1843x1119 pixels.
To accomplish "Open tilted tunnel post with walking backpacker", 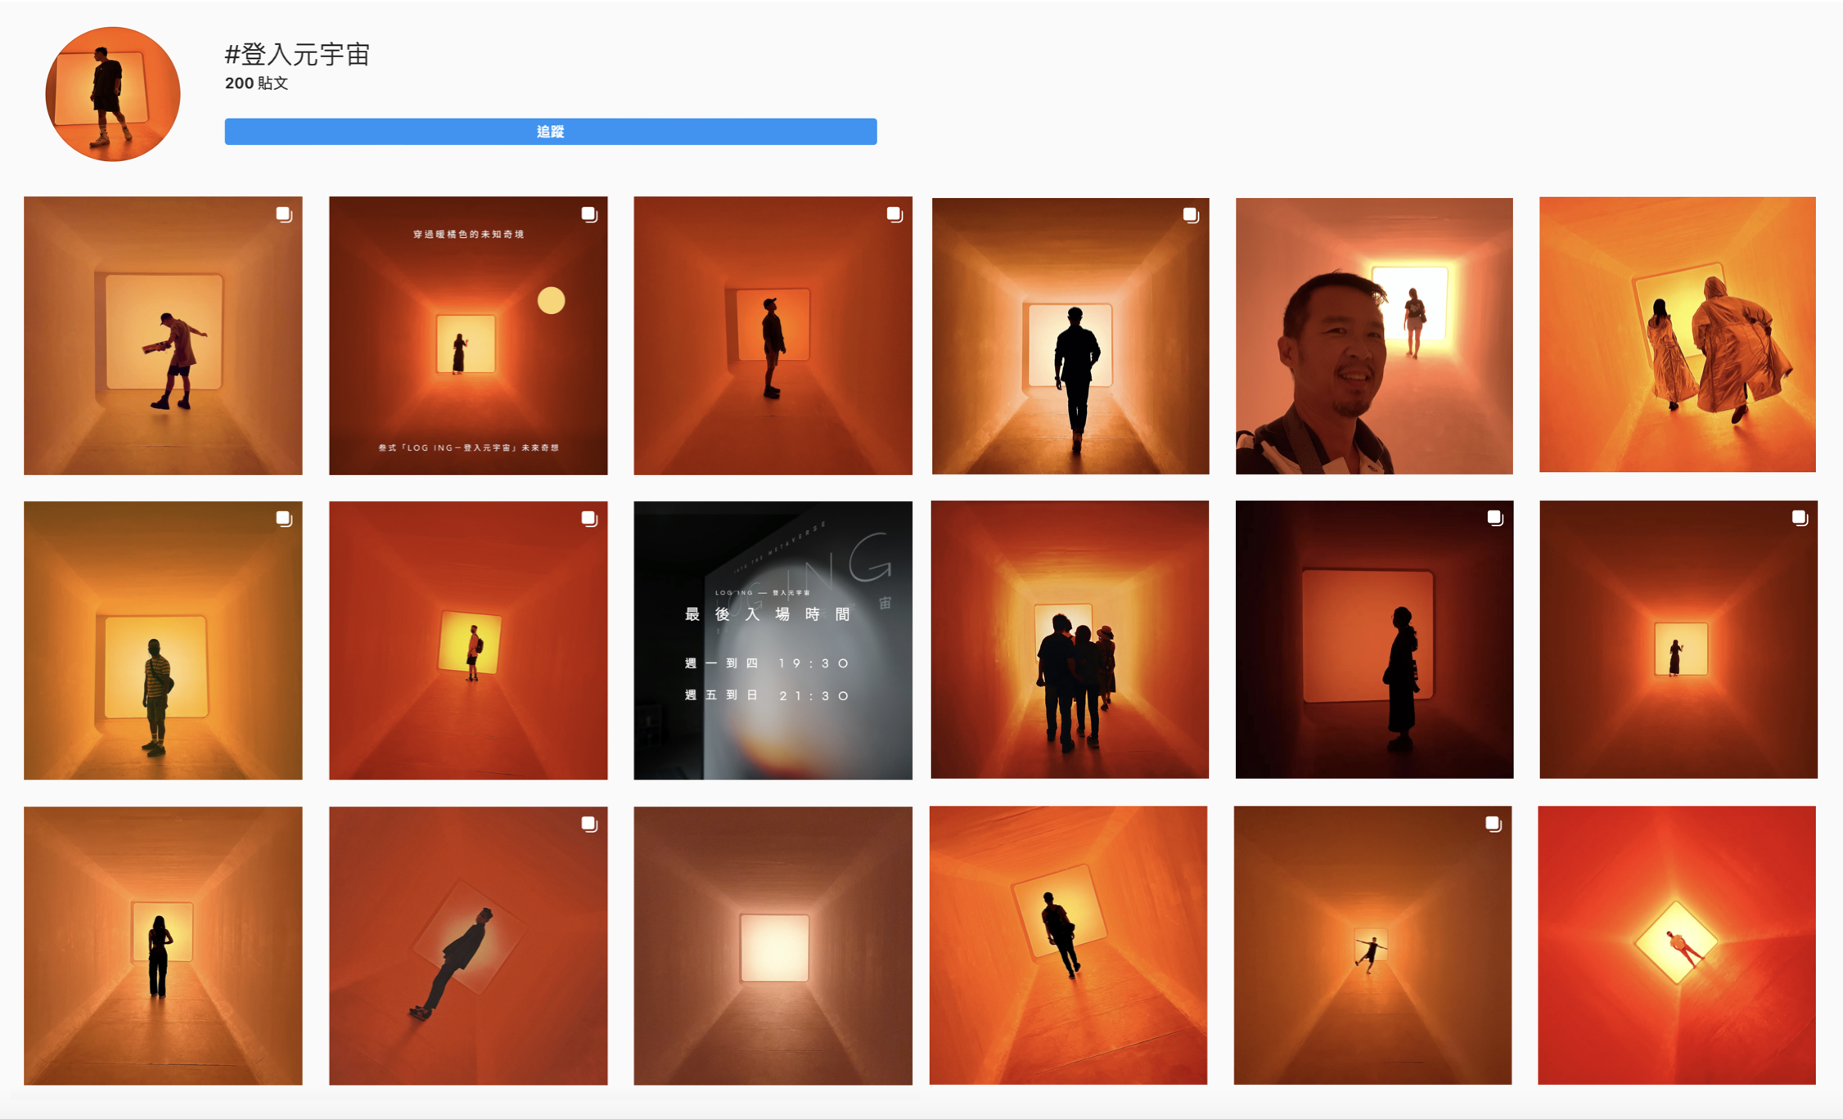I will [1068, 946].
